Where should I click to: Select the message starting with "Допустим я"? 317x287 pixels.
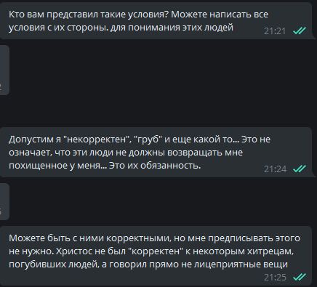(156, 152)
